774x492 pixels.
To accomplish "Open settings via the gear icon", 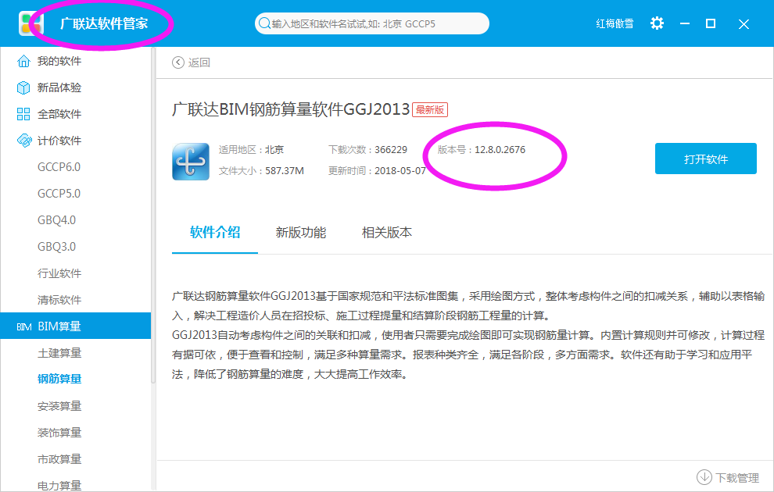I will pos(657,23).
